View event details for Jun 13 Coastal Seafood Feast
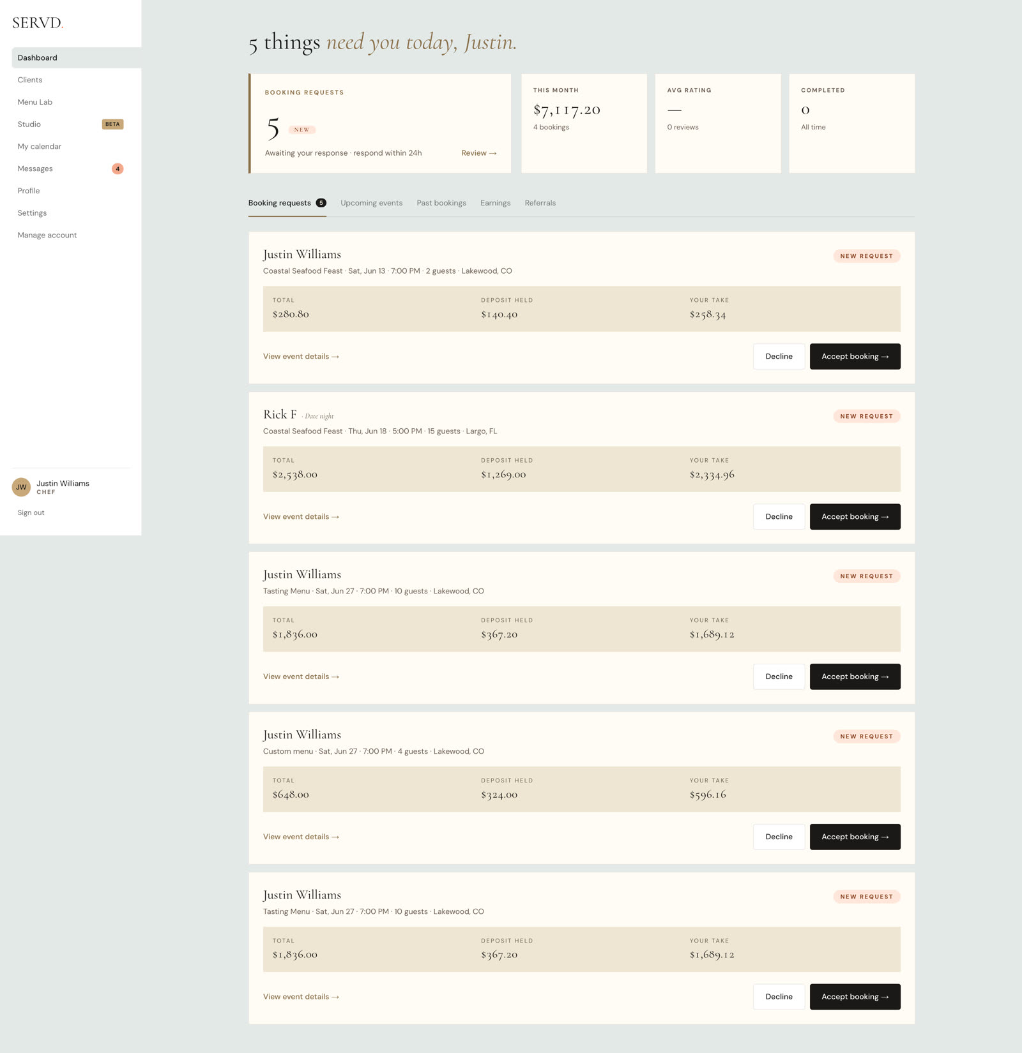This screenshot has width=1022, height=1053. [301, 356]
